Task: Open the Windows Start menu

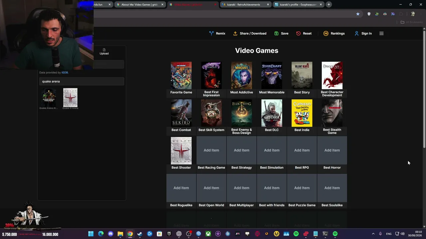Action: click(91, 234)
